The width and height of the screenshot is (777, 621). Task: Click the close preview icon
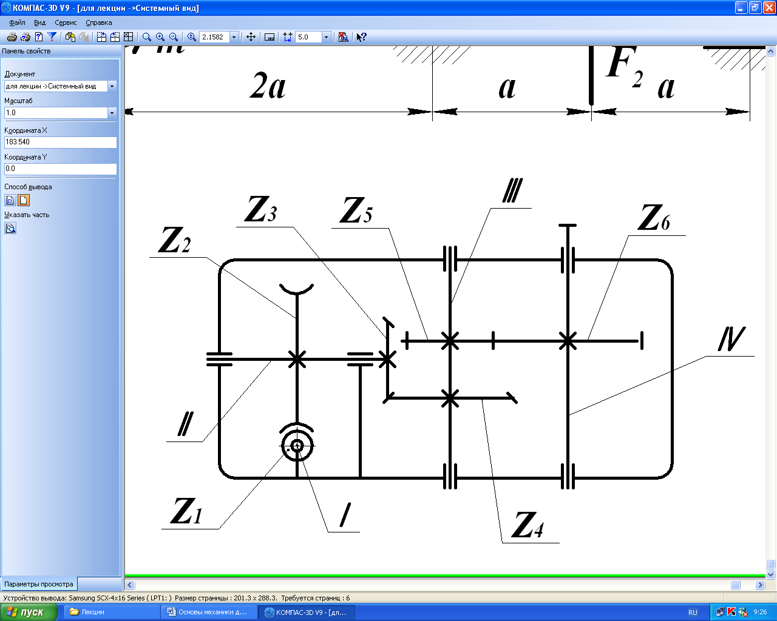(344, 37)
